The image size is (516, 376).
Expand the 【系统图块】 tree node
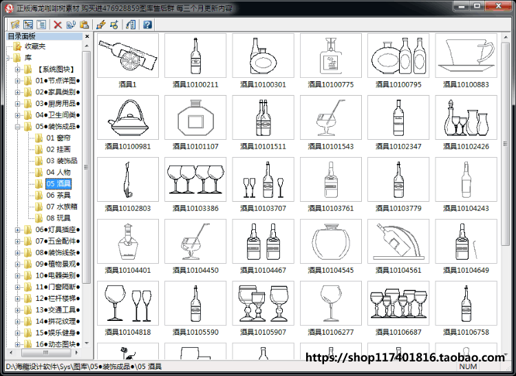[17, 69]
